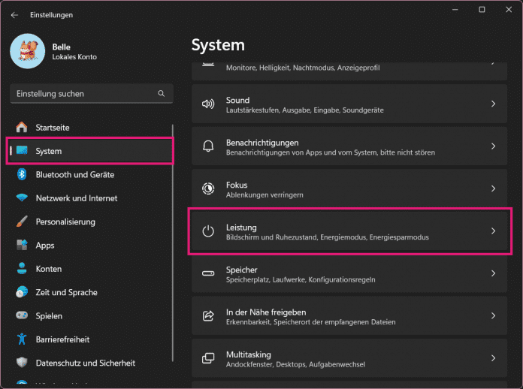Open the Apps settings category

tap(44, 246)
